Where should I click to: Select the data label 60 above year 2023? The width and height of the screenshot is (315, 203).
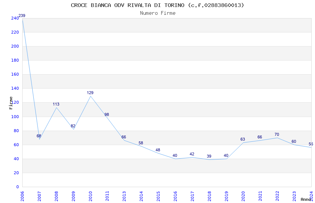(294, 141)
